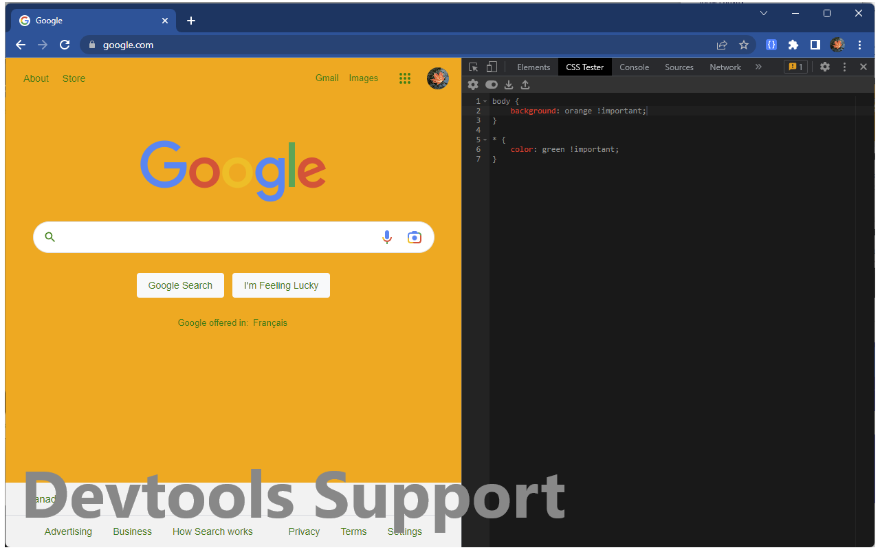This screenshot has height=550, width=880.
Task: Open DevTools settings gear
Action: pyautogui.click(x=825, y=67)
